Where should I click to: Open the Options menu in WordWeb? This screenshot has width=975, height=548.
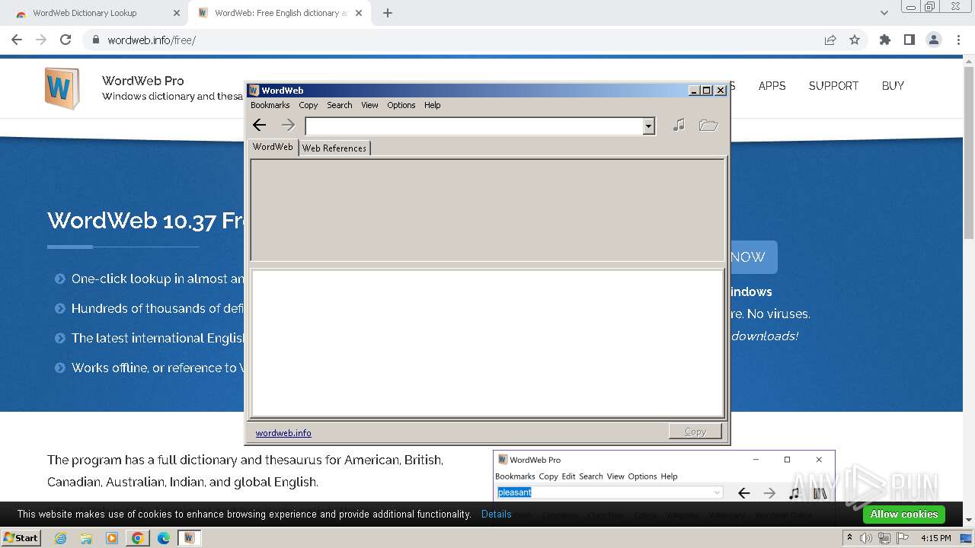[x=401, y=105]
